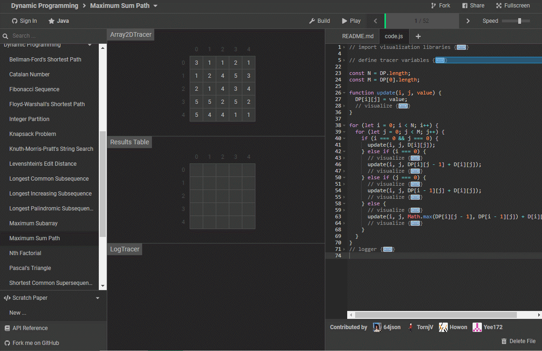Unfold the update function at line 26
542x351 pixels.
344,93
